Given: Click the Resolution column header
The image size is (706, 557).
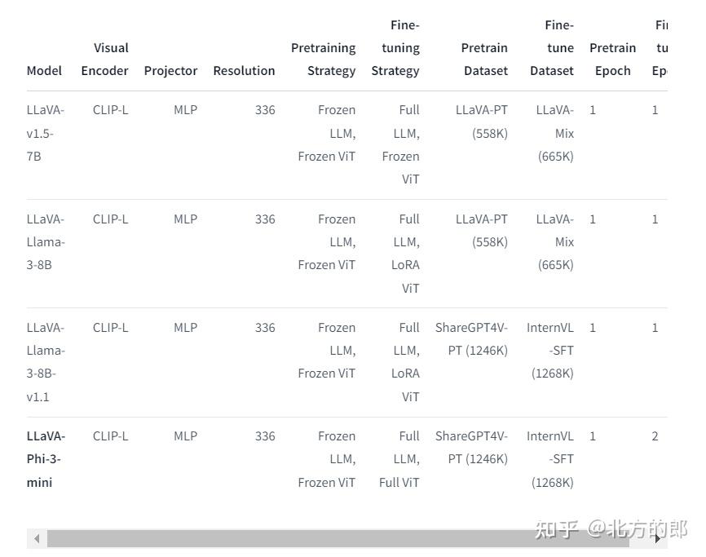Looking at the screenshot, I should coord(244,71).
